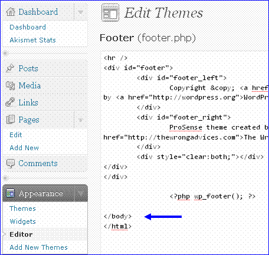Click the thewrongadvices.com href line
269x255 pixels.
(x=186, y=137)
